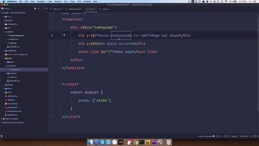Click the expand all icon in Project panel
The width and height of the screenshot is (259, 146).
(39, 9)
